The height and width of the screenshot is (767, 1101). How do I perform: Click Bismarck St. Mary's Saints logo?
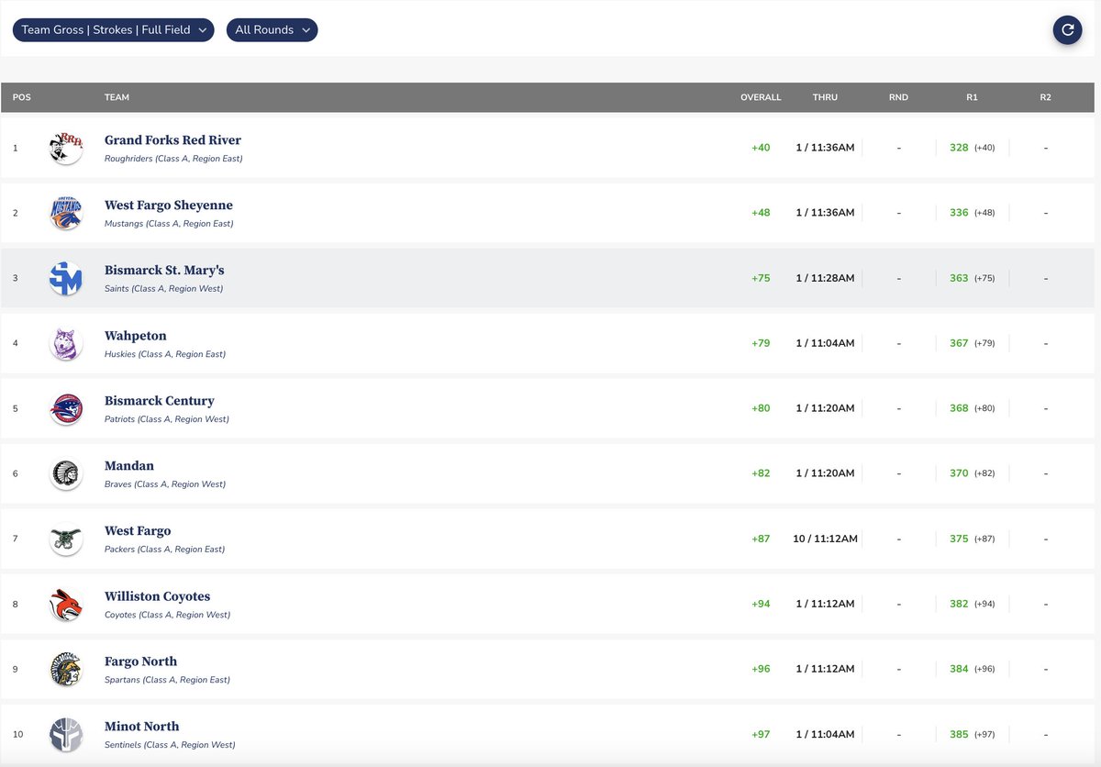click(66, 278)
